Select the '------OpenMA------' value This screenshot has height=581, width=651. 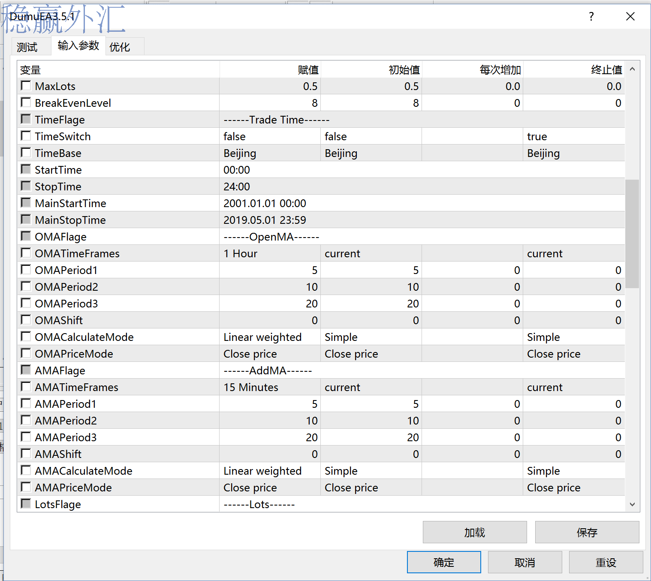pyautogui.click(x=422, y=236)
